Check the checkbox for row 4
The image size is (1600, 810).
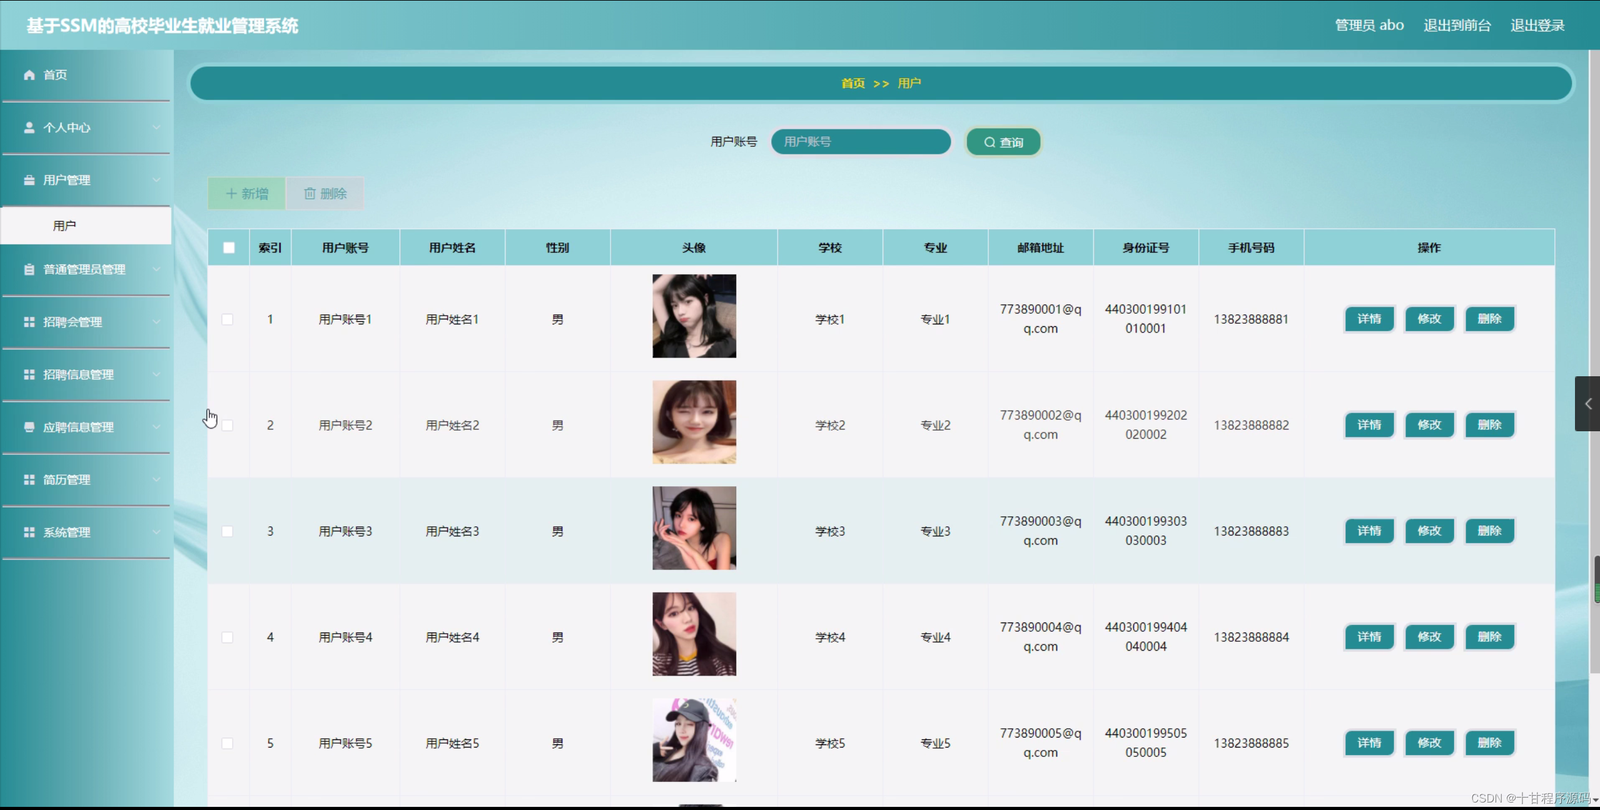point(228,637)
